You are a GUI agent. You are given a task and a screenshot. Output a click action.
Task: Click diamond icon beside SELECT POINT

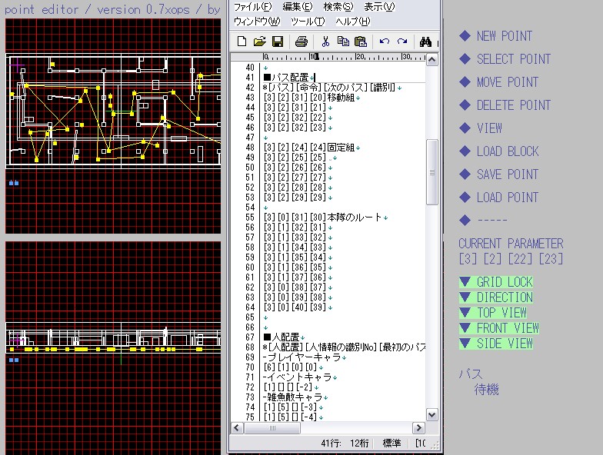click(465, 58)
